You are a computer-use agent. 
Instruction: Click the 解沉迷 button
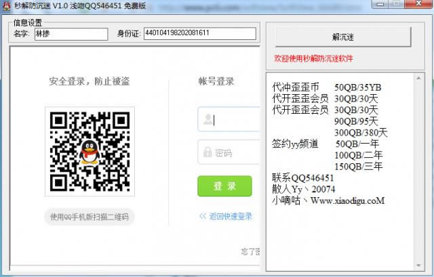tap(343, 37)
